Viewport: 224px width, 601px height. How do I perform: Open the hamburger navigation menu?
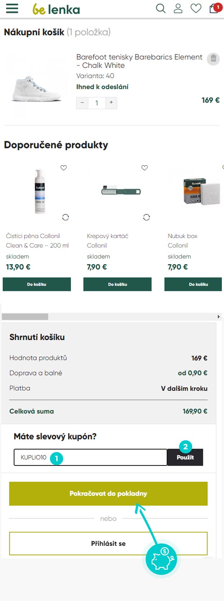(x=12, y=9)
